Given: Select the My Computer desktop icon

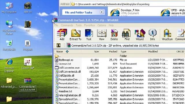Looking at the screenshot, I should coord(9,8).
